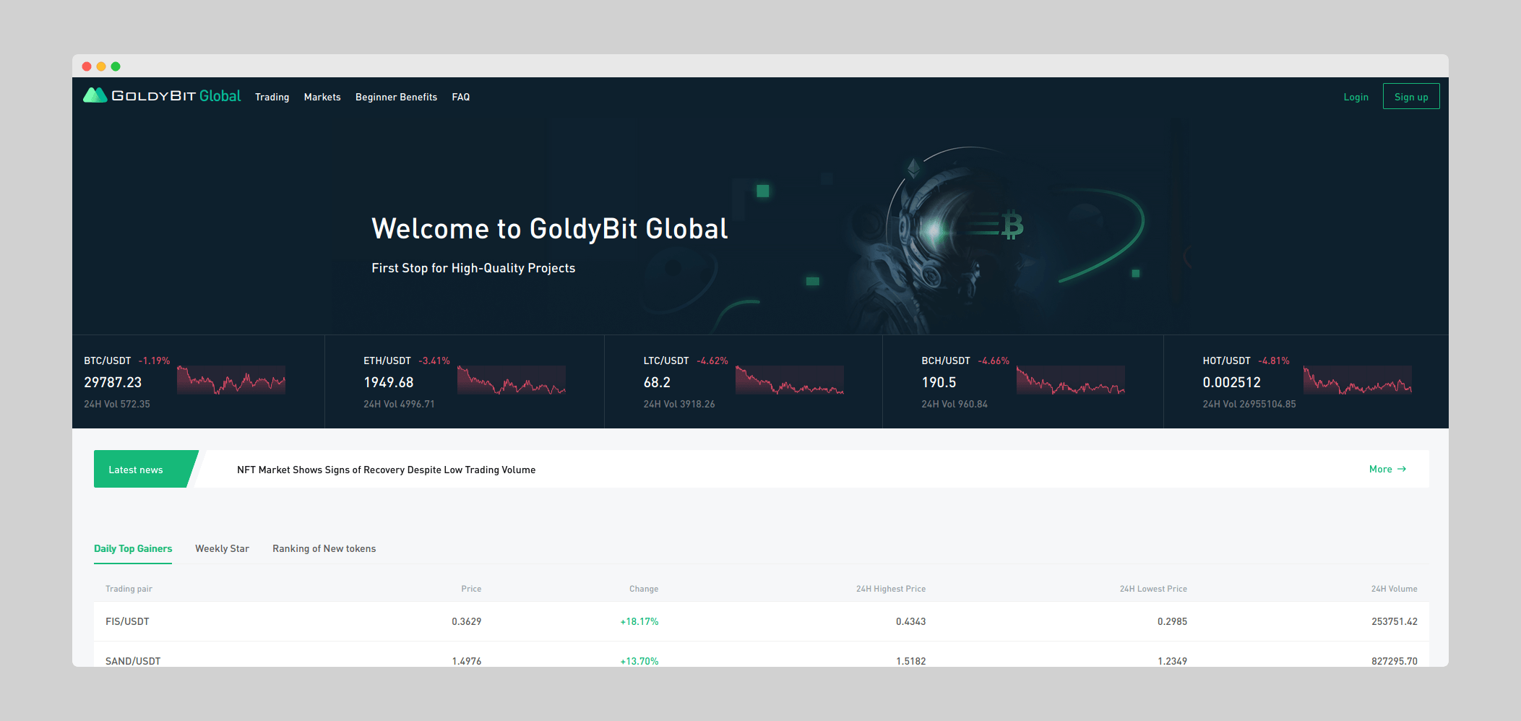Switch to the Weekly Star tab
This screenshot has height=721, width=1521.
point(222,549)
